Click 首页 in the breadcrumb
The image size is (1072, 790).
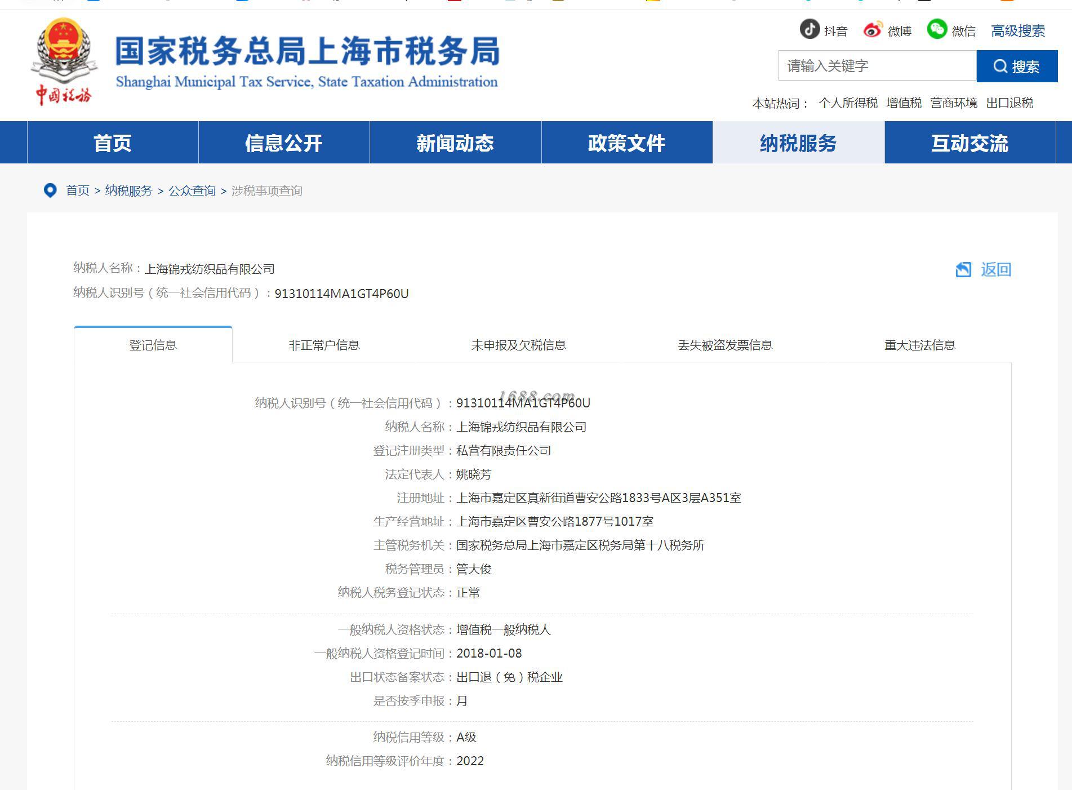tap(78, 191)
